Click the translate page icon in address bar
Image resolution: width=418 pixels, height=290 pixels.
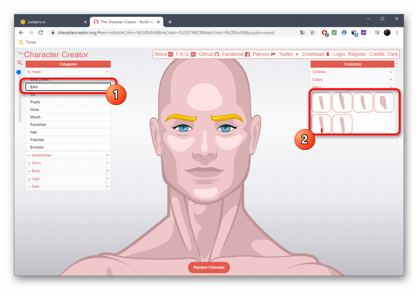coord(302,33)
